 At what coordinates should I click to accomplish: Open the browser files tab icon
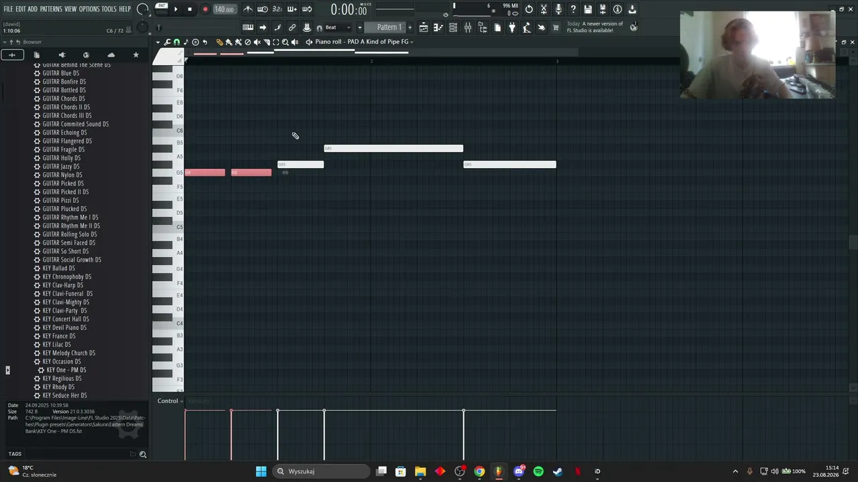pos(37,55)
